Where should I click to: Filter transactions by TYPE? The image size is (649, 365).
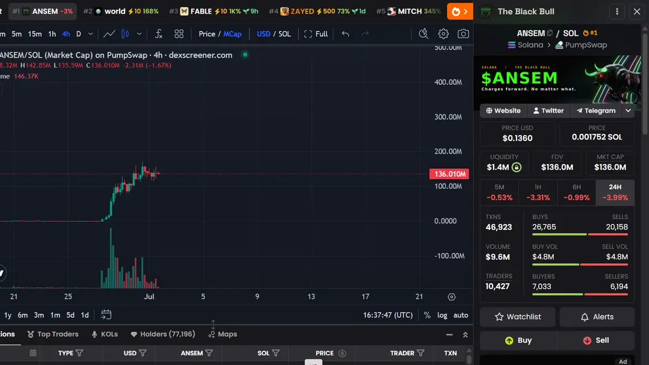[x=80, y=353]
